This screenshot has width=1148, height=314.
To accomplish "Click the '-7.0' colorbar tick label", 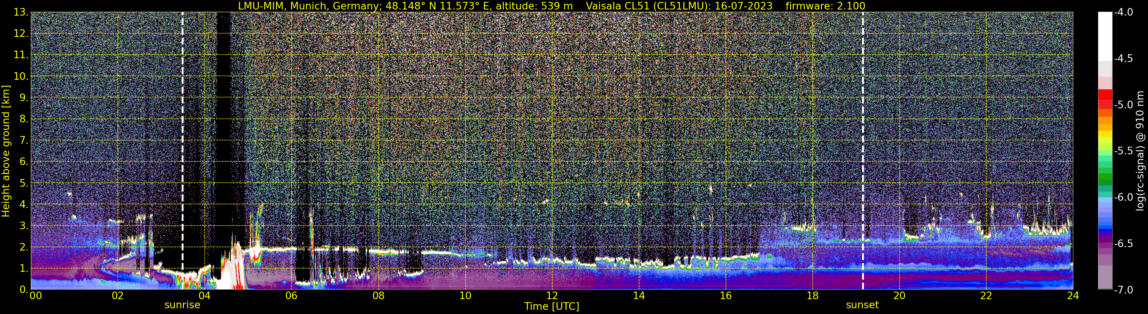I will tap(1124, 290).
